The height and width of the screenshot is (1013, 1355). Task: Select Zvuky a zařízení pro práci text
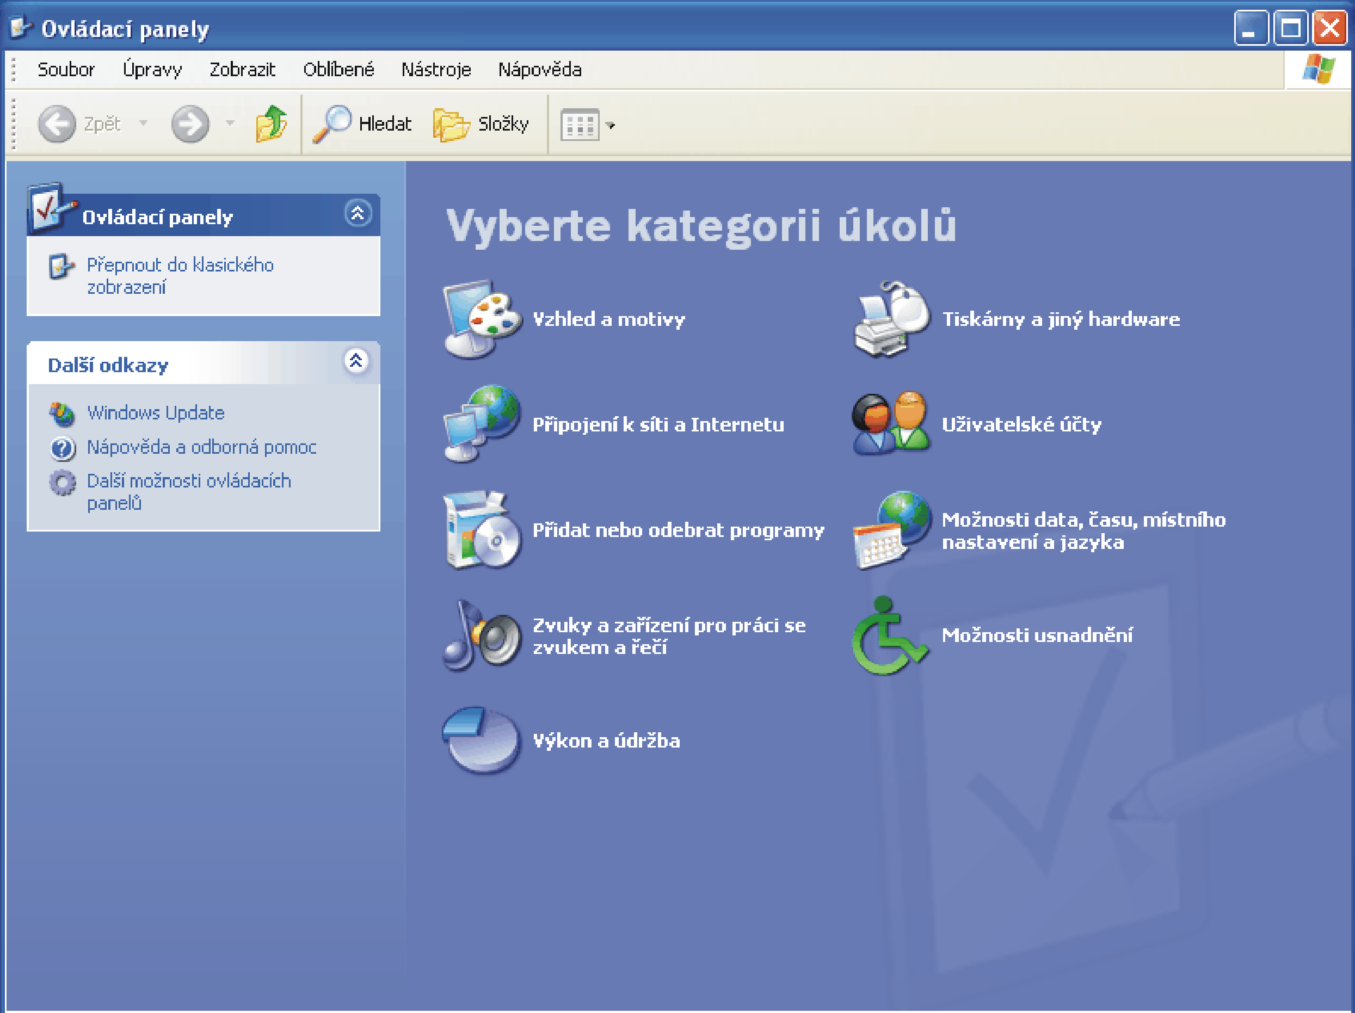point(669,637)
